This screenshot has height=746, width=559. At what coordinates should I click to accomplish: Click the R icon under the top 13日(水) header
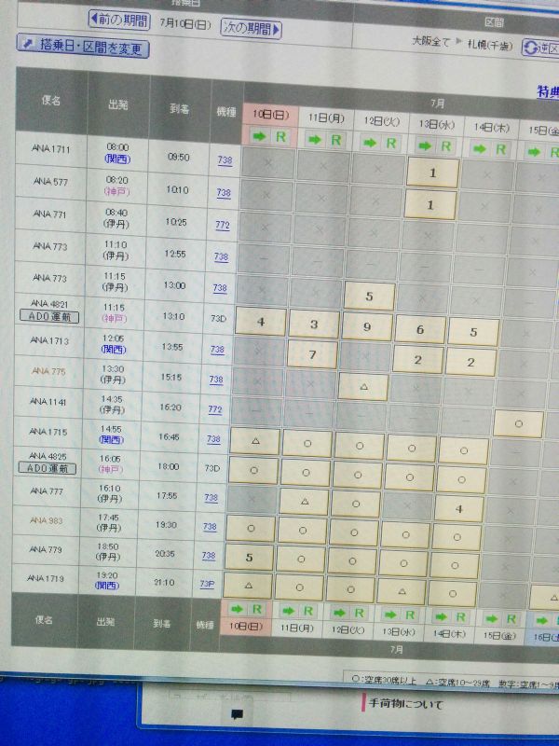(446, 146)
